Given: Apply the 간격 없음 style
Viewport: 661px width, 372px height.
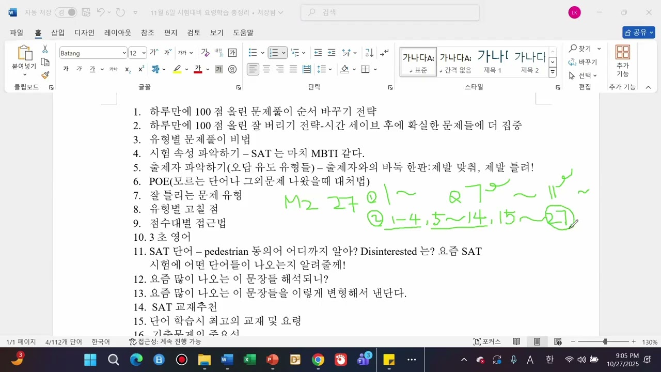Looking at the screenshot, I should pyautogui.click(x=455, y=61).
